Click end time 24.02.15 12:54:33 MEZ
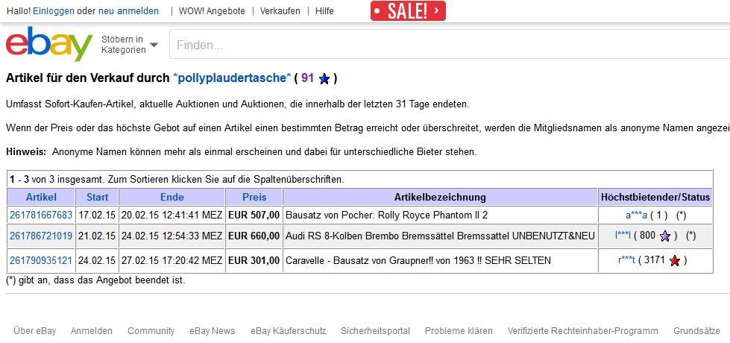The width and height of the screenshot is (730, 343). click(172, 236)
